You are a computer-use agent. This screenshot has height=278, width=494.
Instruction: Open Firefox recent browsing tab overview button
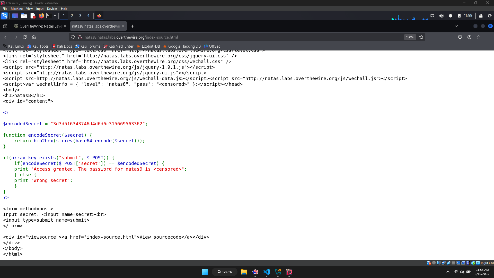5,26
